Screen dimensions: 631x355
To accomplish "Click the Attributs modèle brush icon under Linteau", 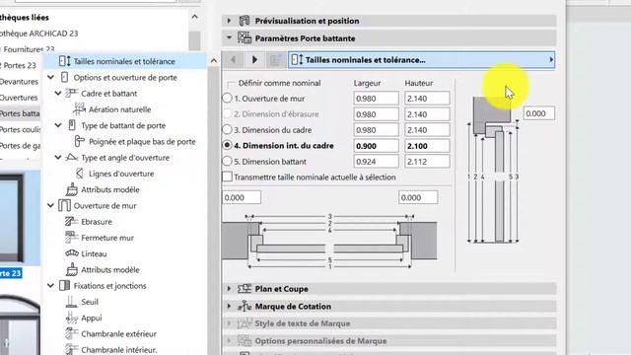I will click(x=72, y=269).
